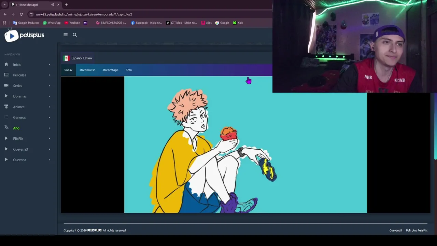437x246 pixels.
Task: Click the Cuevana3 play icon
Action: [x=6, y=149]
